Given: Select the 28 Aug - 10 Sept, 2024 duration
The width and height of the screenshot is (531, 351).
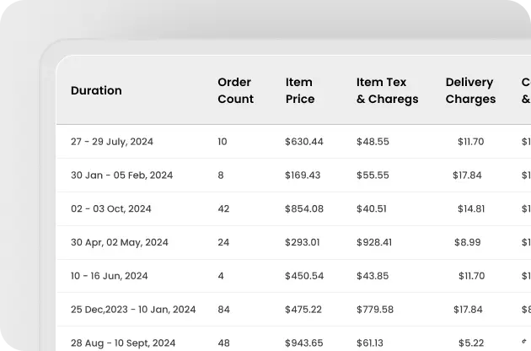Looking at the screenshot, I should [x=123, y=343].
